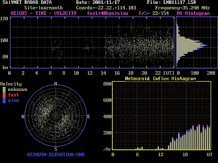Click the red 'fast' velocity color swatch
The width and height of the screenshot is (218, 163).
coord(4,95)
